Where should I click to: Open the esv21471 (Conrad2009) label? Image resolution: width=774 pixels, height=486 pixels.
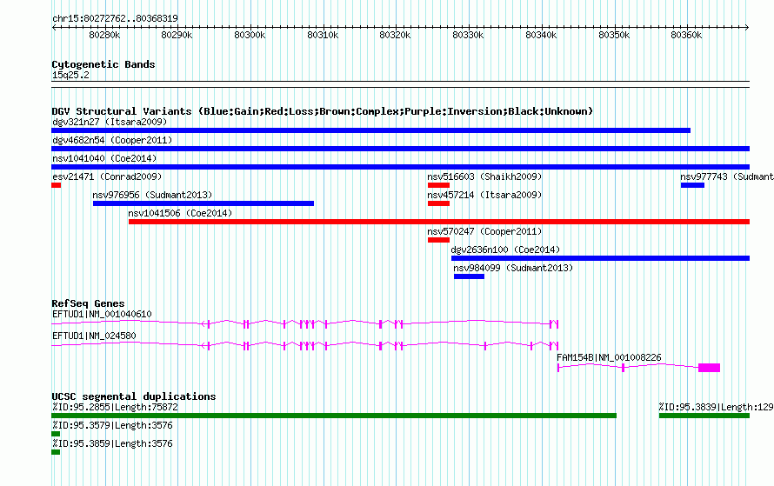coord(107,176)
